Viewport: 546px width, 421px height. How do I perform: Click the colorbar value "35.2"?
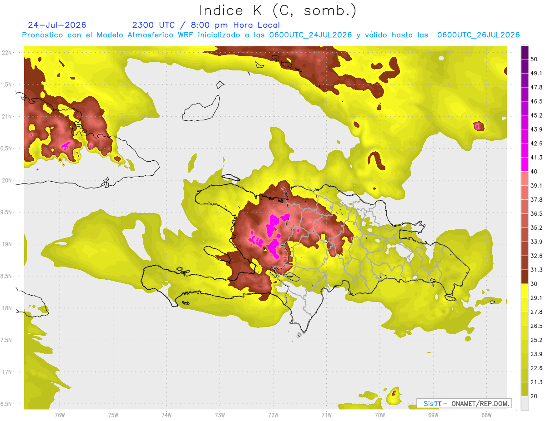(536, 228)
